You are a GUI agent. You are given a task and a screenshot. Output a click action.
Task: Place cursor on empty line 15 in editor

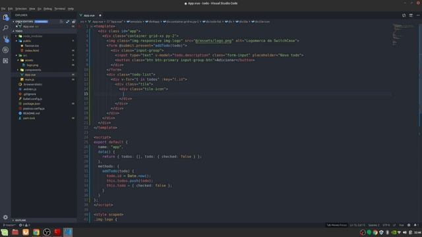242,93
